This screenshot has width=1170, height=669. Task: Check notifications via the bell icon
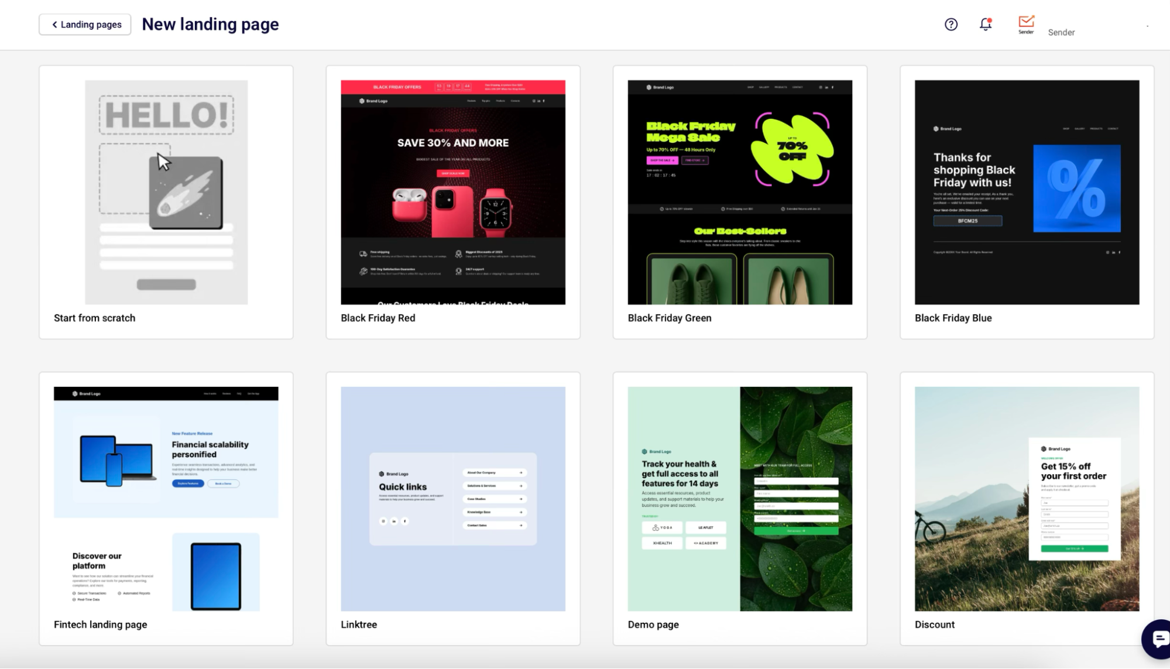985,25
